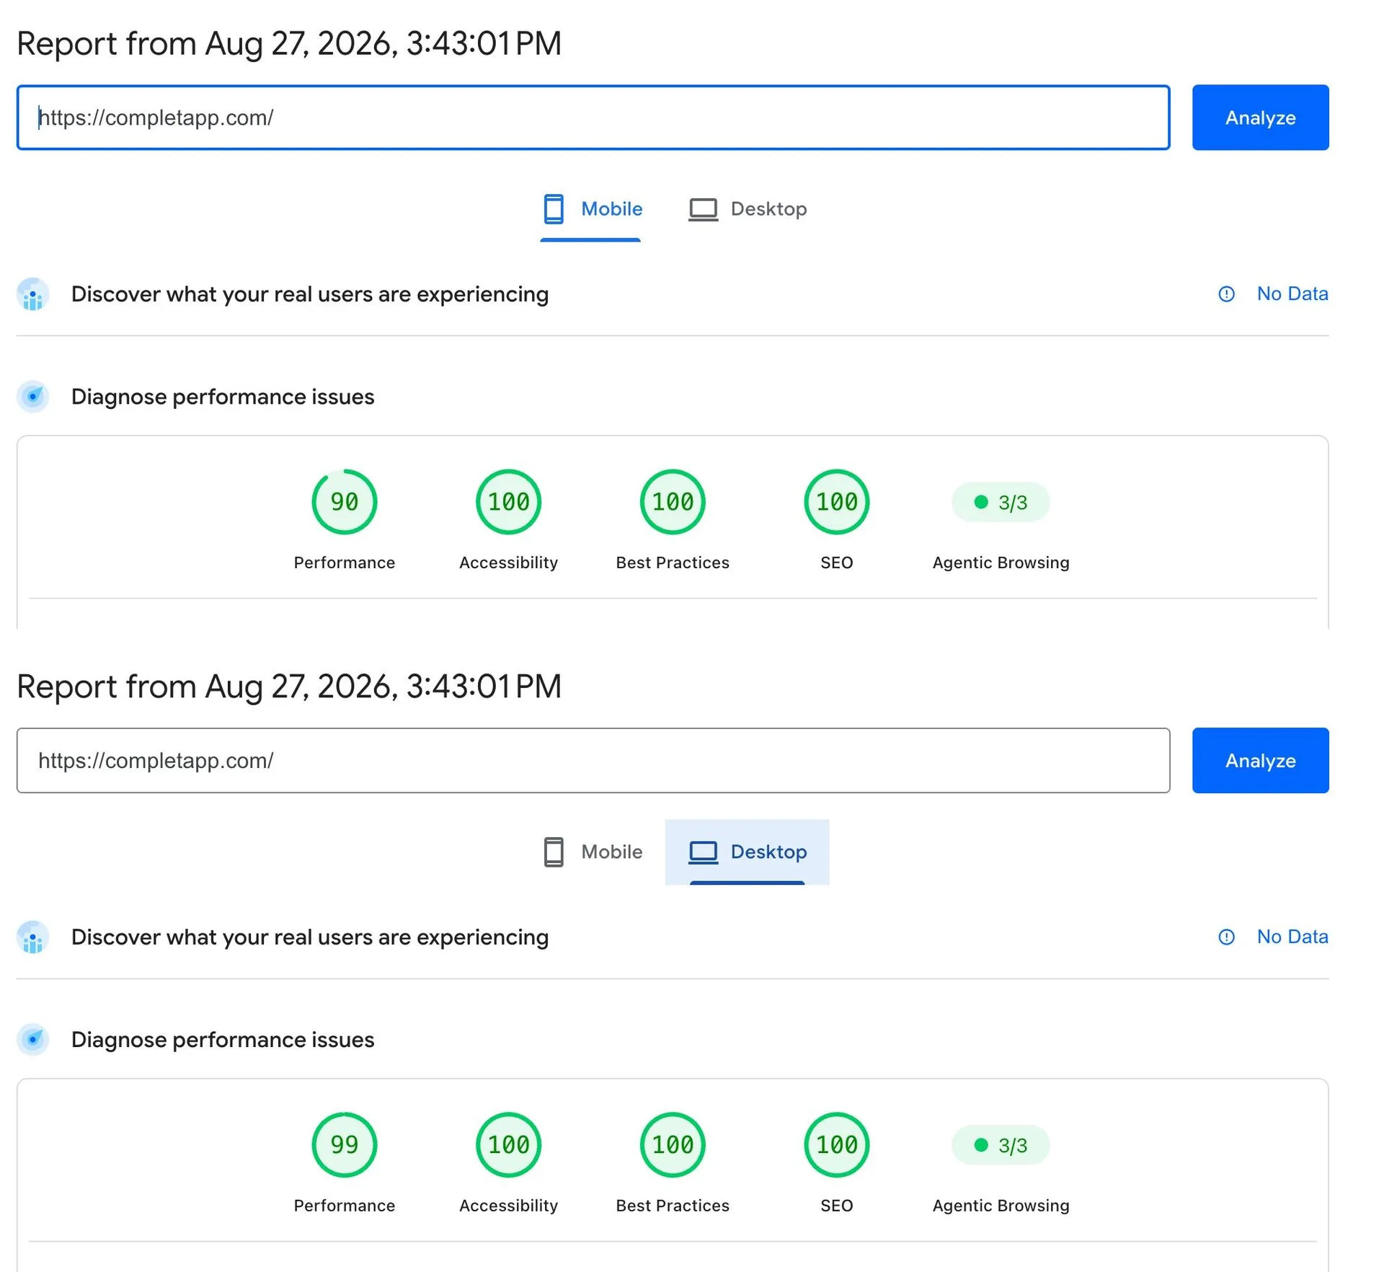Viewport: 1384px width, 1272px height.
Task: Open the SEO 100 gauge in desktop report
Action: (837, 1145)
